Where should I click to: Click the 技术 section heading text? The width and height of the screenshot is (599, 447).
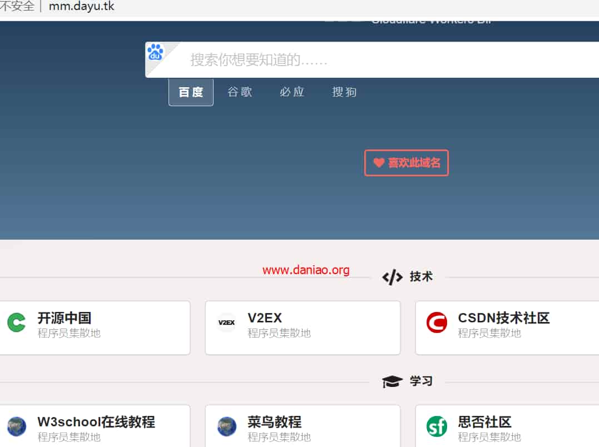[422, 277]
